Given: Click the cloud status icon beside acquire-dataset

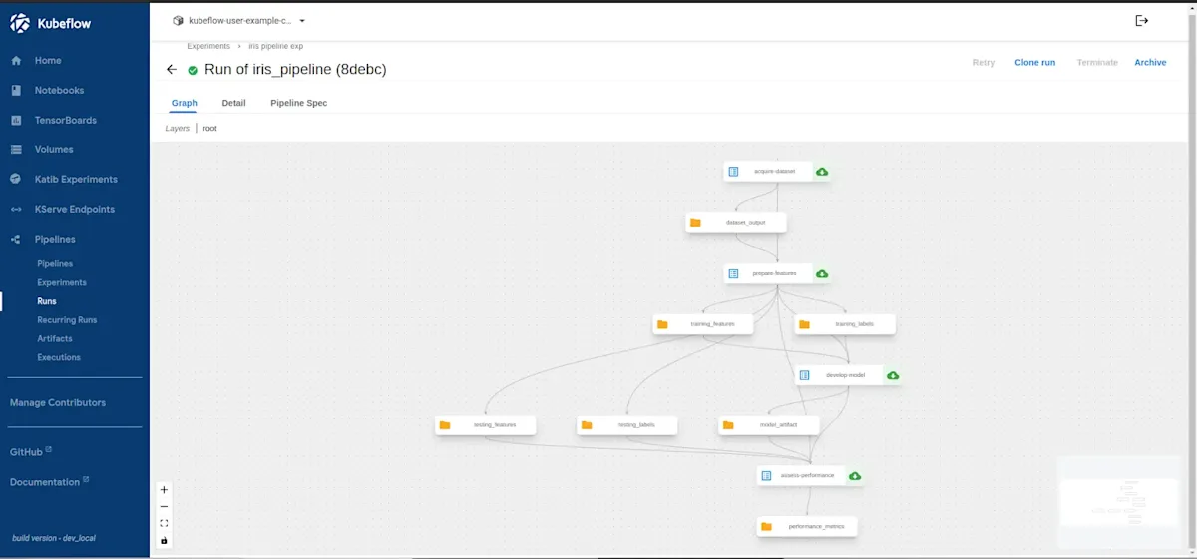Looking at the screenshot, I should coord(822,172).
